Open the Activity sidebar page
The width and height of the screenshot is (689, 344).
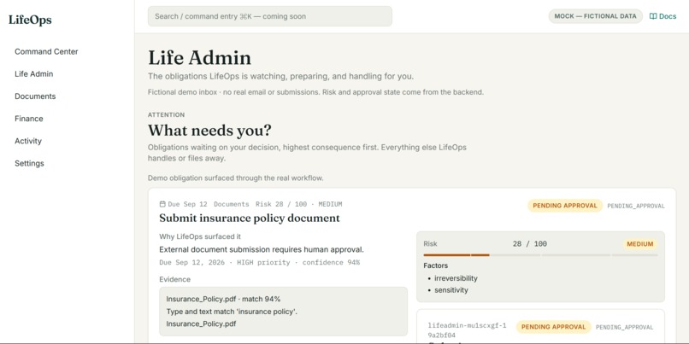point(28,141)
